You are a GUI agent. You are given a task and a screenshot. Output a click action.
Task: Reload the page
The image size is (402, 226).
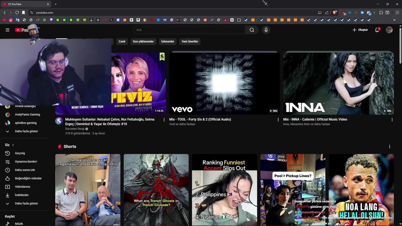[x=17, y=13]
